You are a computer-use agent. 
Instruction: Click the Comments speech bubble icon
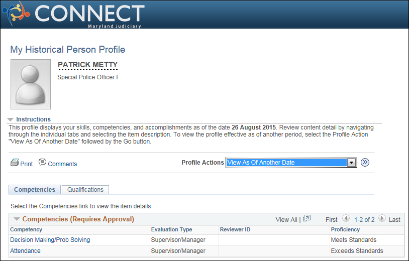pos(42,162)
